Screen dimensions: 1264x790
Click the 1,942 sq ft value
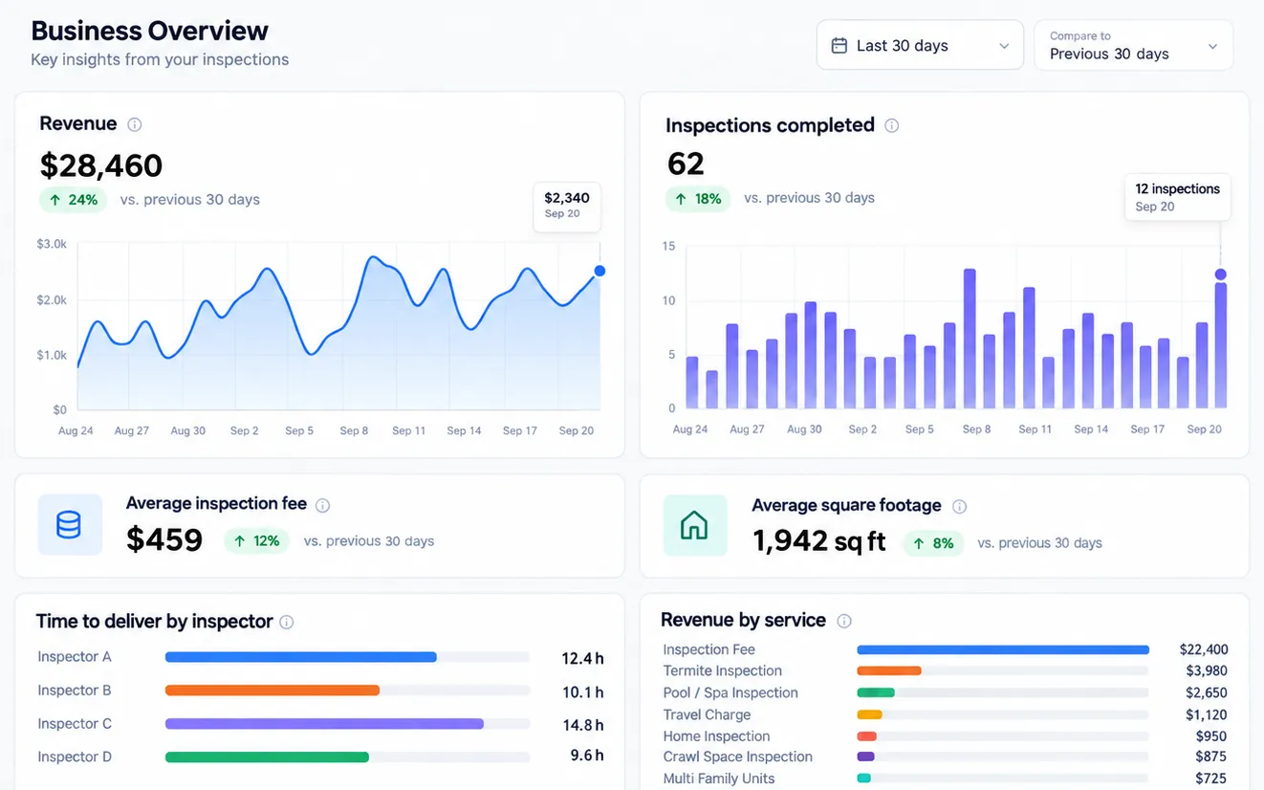819,541
